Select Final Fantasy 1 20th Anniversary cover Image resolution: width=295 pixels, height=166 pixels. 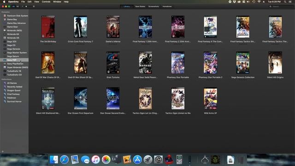pyautogui.click(x=145, y=27)
